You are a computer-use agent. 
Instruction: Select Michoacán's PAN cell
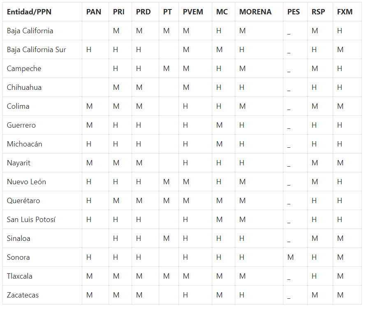click(x=89, y=144)
